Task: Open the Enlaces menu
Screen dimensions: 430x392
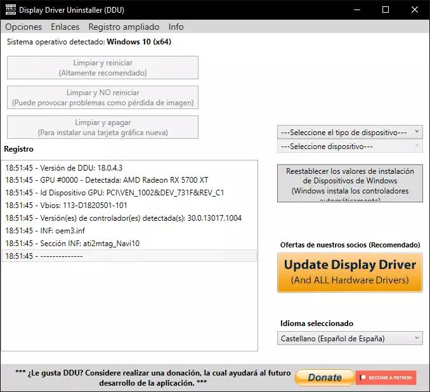Action: point(65,27)
